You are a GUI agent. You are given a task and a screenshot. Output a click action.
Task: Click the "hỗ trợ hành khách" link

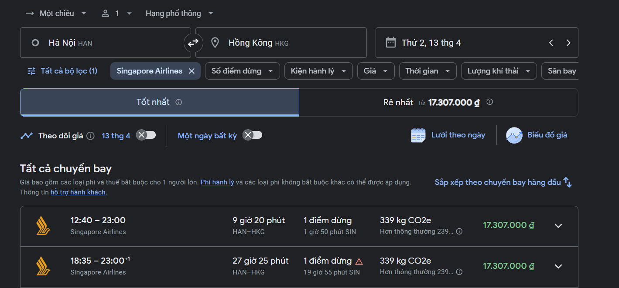78,191
